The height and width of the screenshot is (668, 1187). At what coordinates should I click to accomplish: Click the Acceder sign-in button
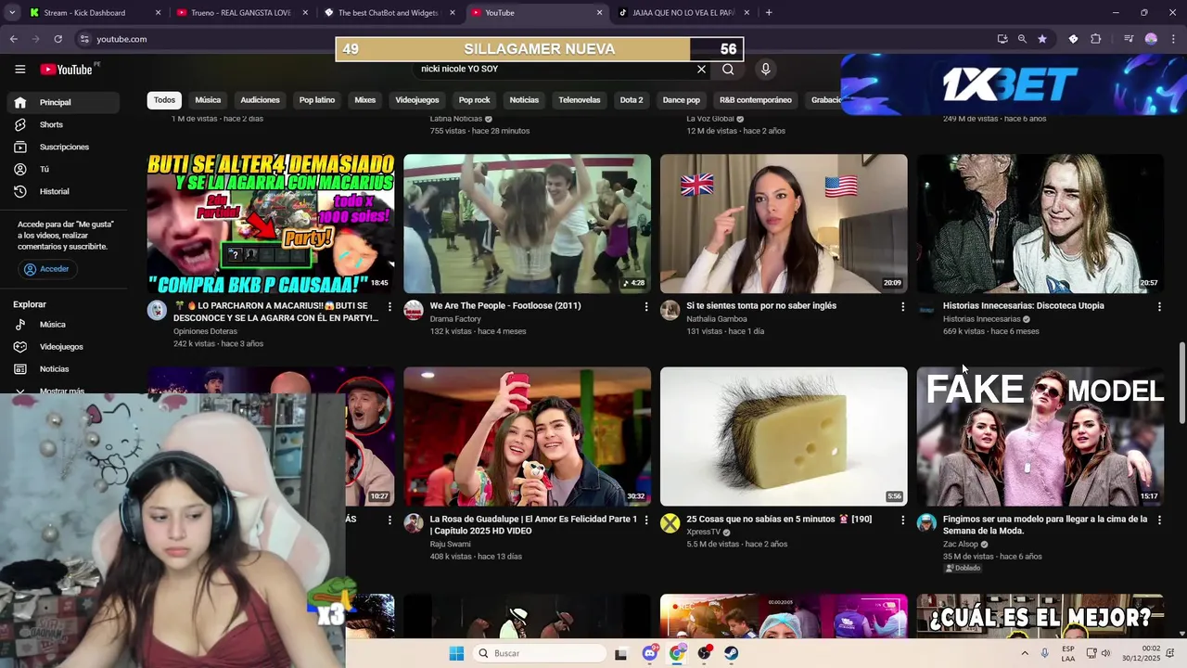46,269
